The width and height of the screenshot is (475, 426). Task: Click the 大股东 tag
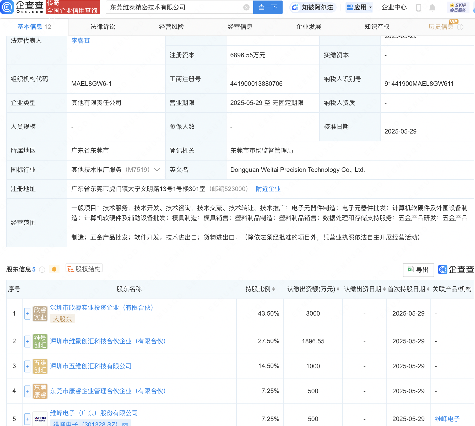pyautogui.click(x=62, y=319)
